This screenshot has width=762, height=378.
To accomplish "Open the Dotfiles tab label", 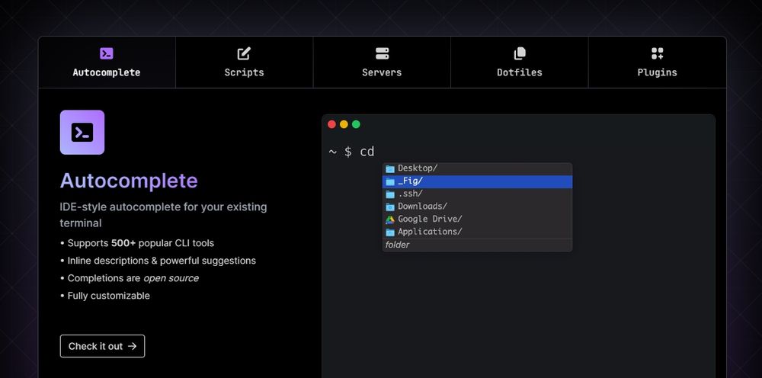I will tap(520, 72).
